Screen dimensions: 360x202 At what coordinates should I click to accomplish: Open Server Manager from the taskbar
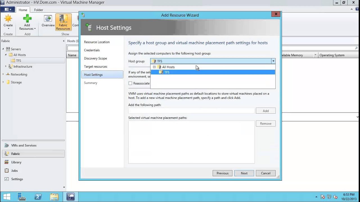(x=22, y=197)
